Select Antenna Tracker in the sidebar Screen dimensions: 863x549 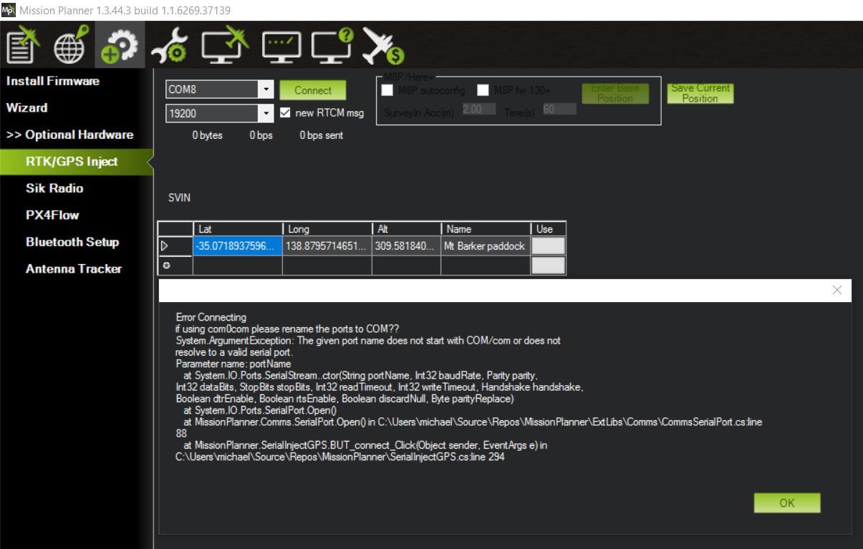click(74, 269)
